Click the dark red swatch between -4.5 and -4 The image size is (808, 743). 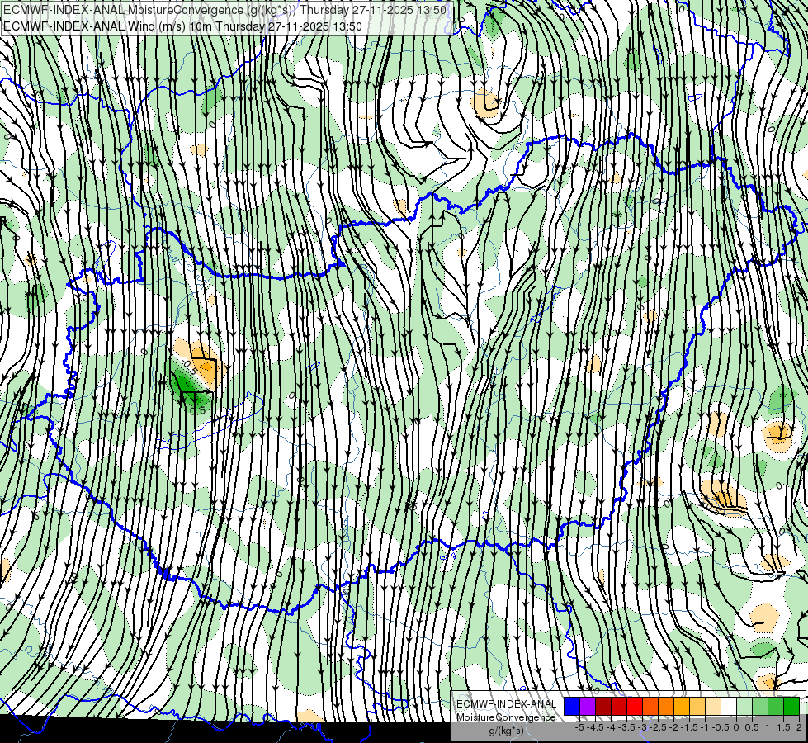[603, 706]
